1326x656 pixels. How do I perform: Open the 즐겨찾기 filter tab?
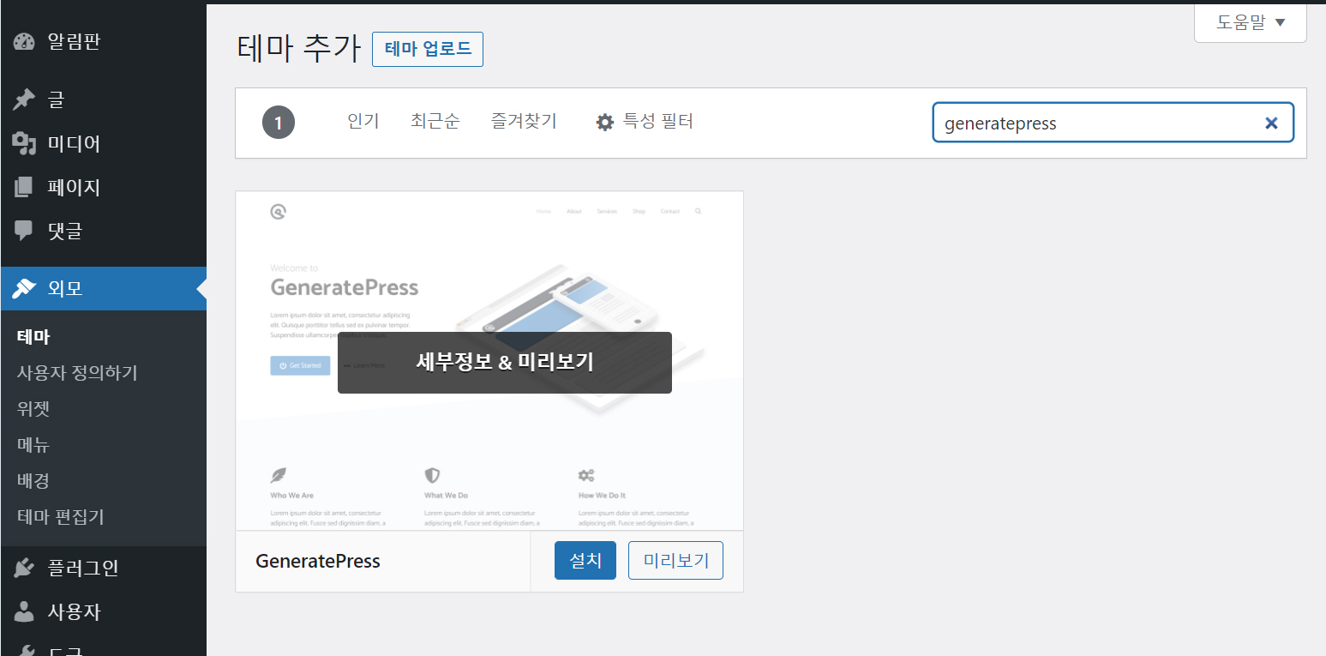[x=523, y=121]
